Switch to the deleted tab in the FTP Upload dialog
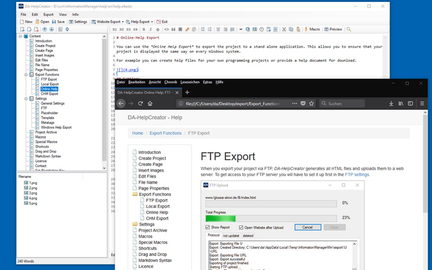Viewport: 432px width, 270px height. tap(248, 235)
